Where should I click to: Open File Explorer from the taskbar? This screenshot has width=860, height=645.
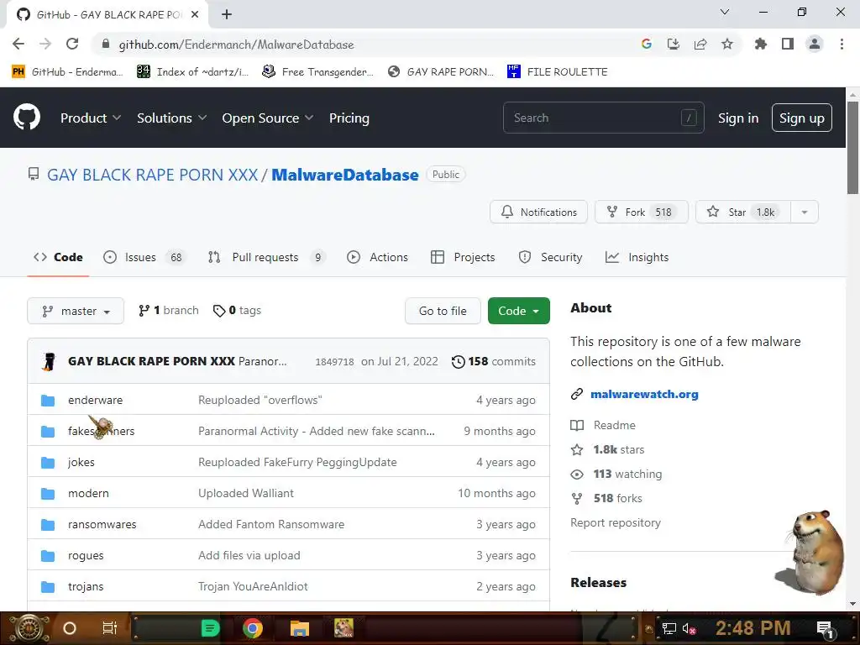point(300,628)
